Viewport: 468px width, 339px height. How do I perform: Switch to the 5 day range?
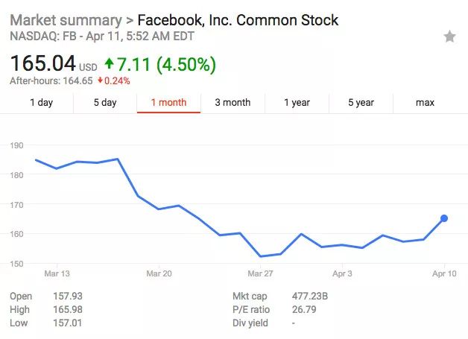pyautogui.click(x=105, y=103)
